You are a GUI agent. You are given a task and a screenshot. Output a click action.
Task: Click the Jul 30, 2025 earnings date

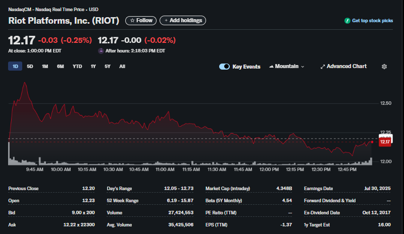pos(377,189)
